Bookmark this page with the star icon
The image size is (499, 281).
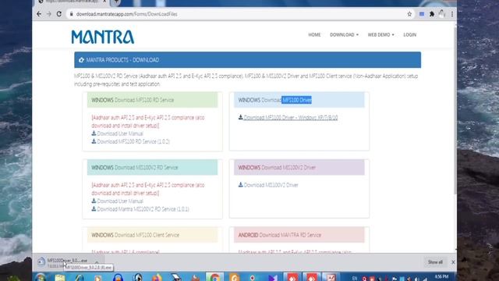click(x=409, y=14)
